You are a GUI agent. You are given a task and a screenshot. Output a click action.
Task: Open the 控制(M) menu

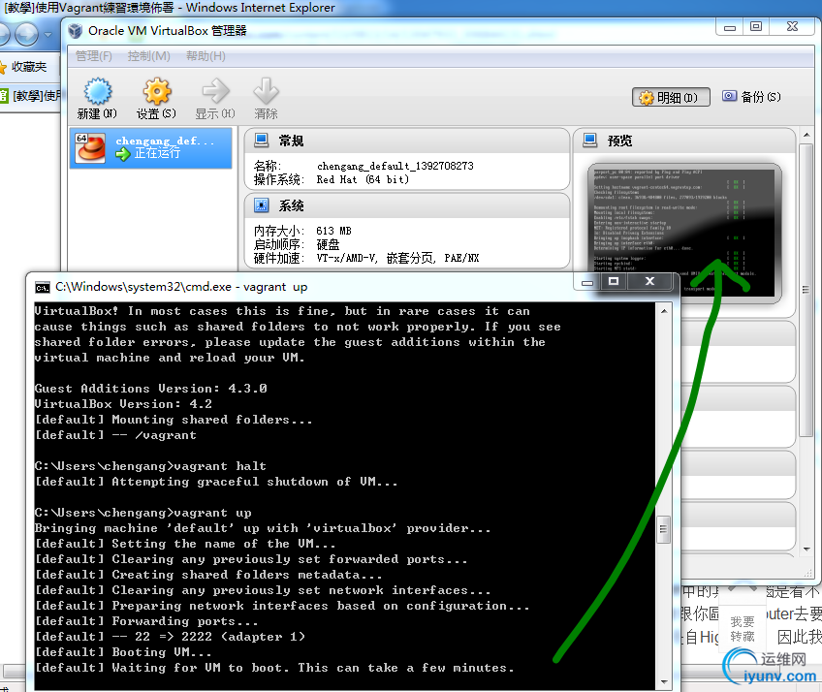click(x=149, y=56)
